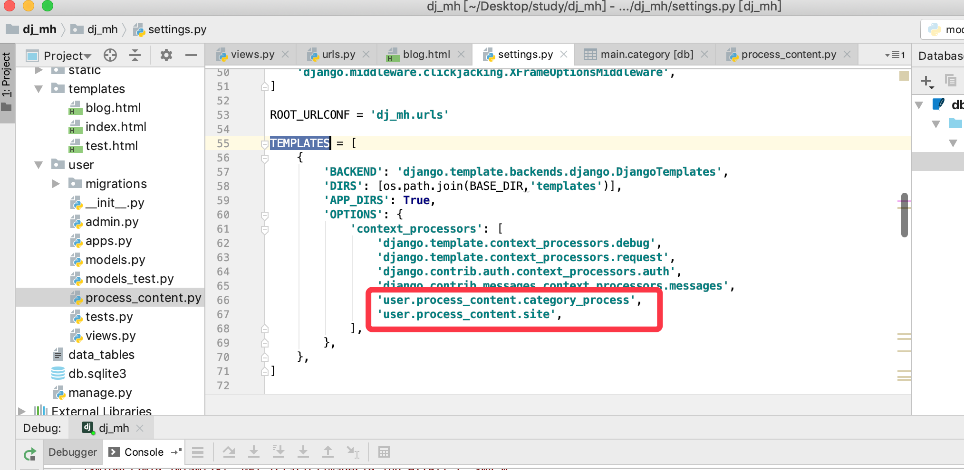
Task: Click the Run to Cursor icon
Action: (x=353, y=452)
